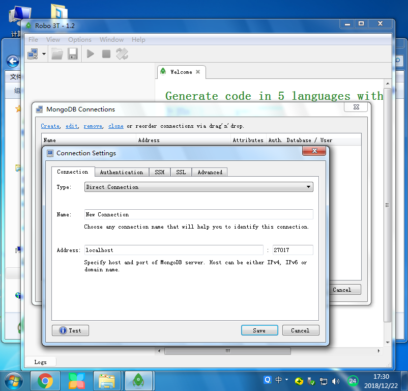408x391 pixels.
Task: Switch to the SSH tab
Action: (160, 172)
